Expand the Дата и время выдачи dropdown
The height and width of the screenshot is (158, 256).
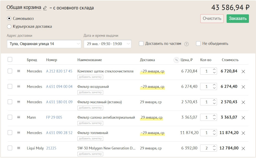click(107, 44)
